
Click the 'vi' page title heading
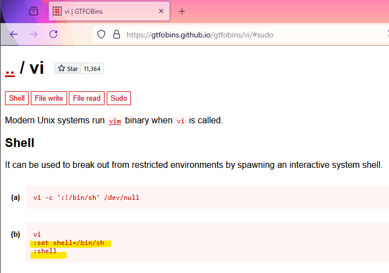pyautogui.click(x=37, y=68)
